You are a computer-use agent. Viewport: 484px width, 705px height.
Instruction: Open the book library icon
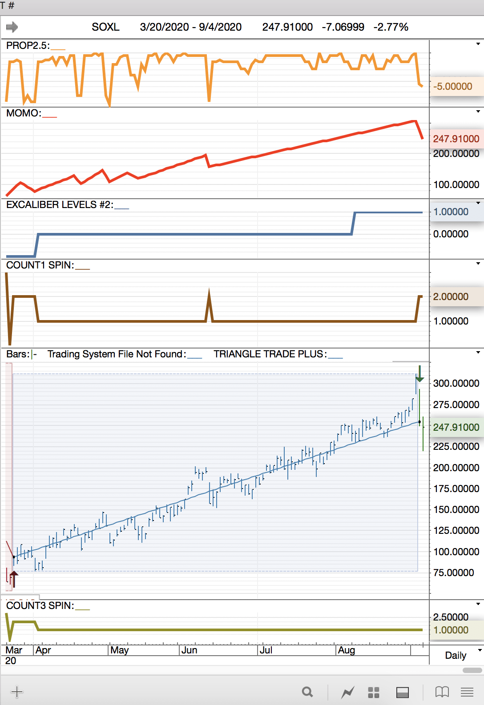(442, 692)
